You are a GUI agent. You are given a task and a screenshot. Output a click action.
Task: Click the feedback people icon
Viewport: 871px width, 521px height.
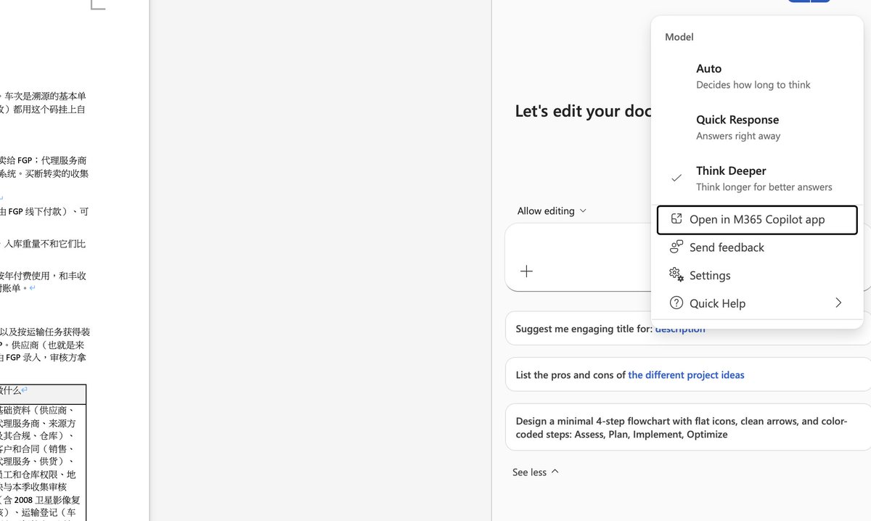coord(676,247)
